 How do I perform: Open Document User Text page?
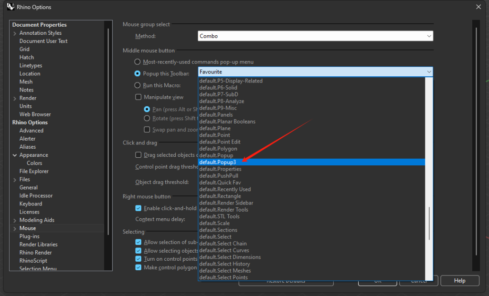[43, 41]
